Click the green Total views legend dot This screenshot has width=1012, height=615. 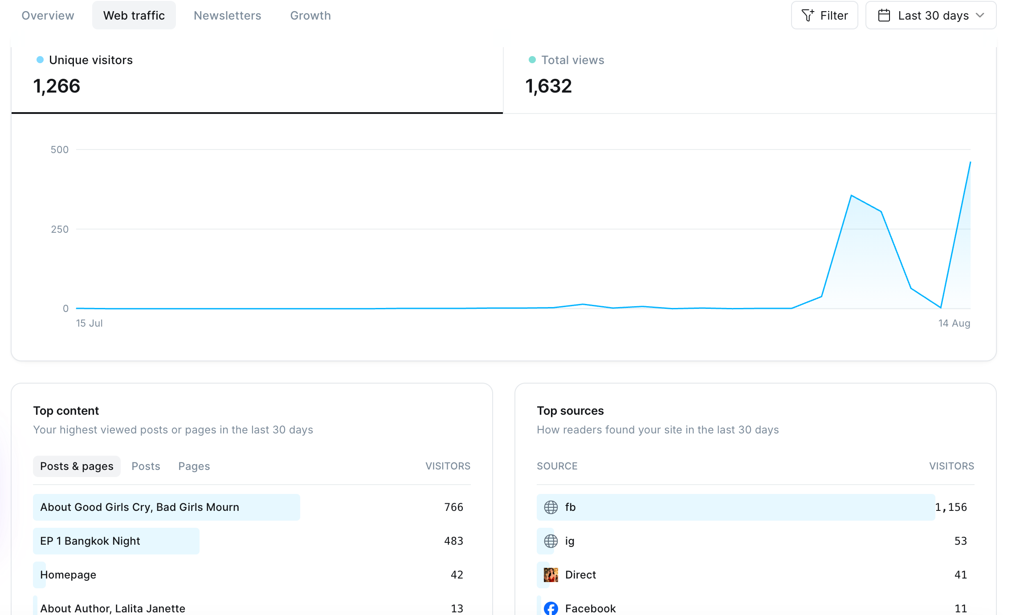point(532,60)
